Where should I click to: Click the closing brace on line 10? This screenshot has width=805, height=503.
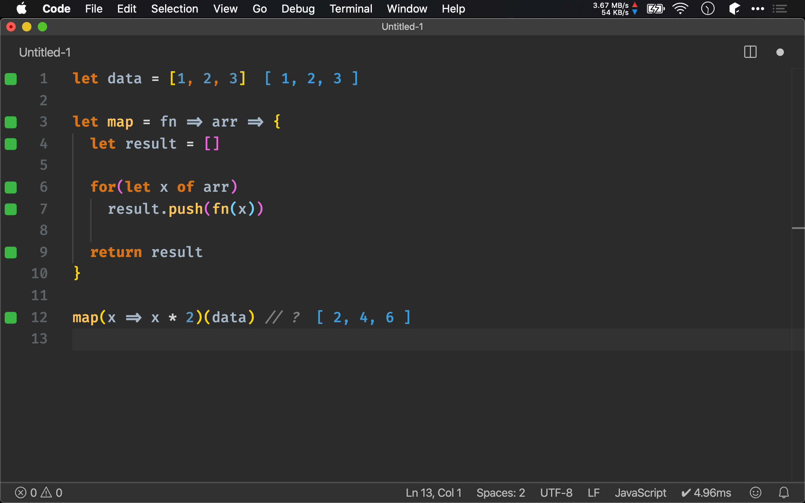pyautogui.click(x=77, y=273)
